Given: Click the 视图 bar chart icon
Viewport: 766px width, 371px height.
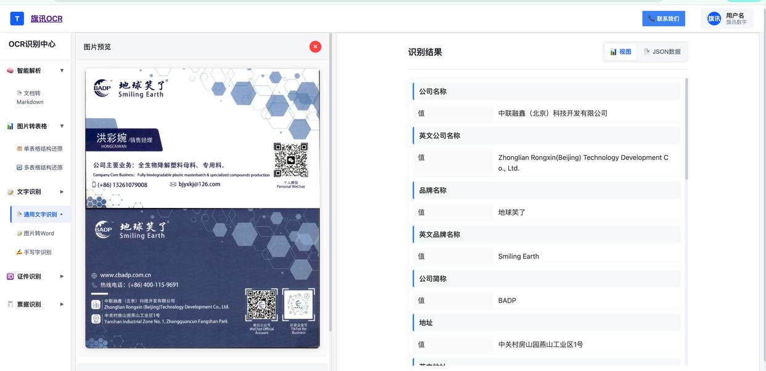Looking at the screenshot, I should pos(614,52).
